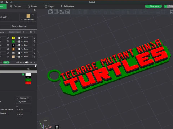Select the Objects toggle pill
Screen dimensions: 173x129
coord(6,62)
